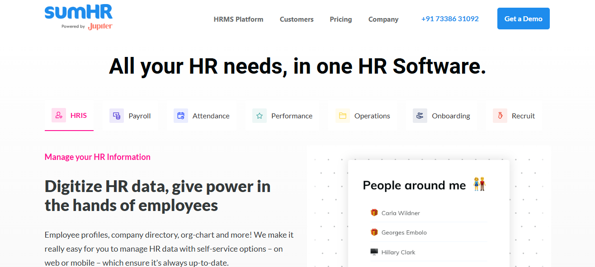Switch to the Recruit tab
Viewport: 595px width, 267px height.
(514, 116)
